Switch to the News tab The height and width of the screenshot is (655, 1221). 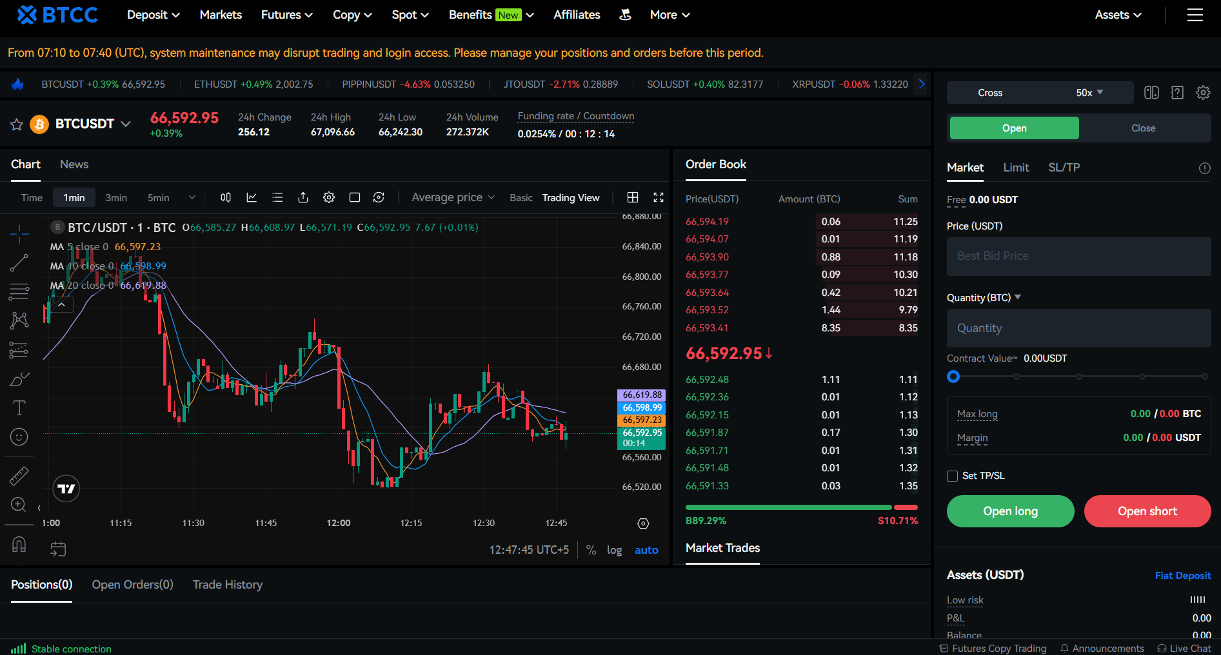[74, 164]
